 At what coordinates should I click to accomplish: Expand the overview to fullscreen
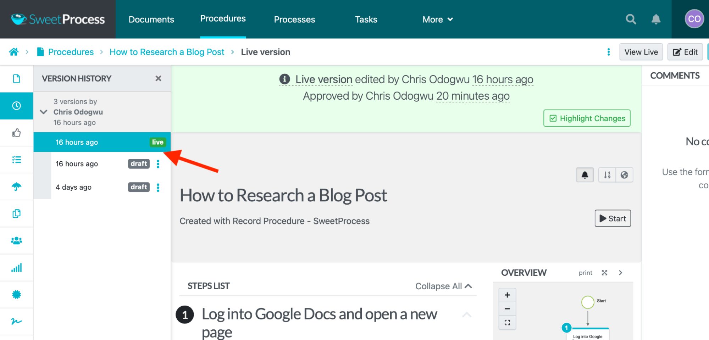point(604,273)
